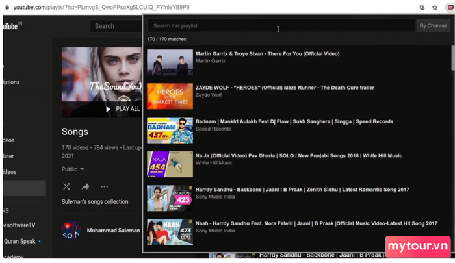455x263 pixels.
Task: Open the Public privacy dropdown
Action: pos(73,169)
